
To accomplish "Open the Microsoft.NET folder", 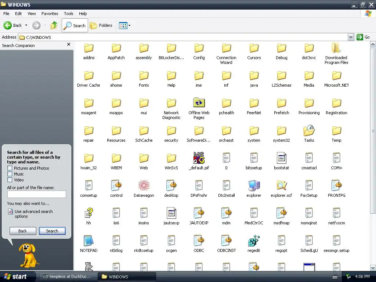I will point(336,76).
